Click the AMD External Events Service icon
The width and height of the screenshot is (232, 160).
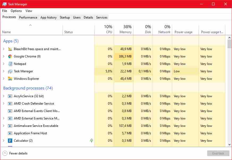click(x=10, y=118)
